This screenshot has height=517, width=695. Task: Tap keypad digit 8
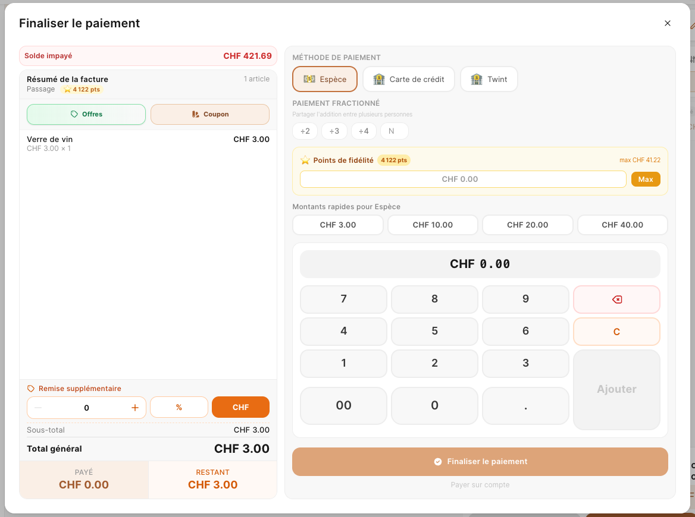coord(434,300)
